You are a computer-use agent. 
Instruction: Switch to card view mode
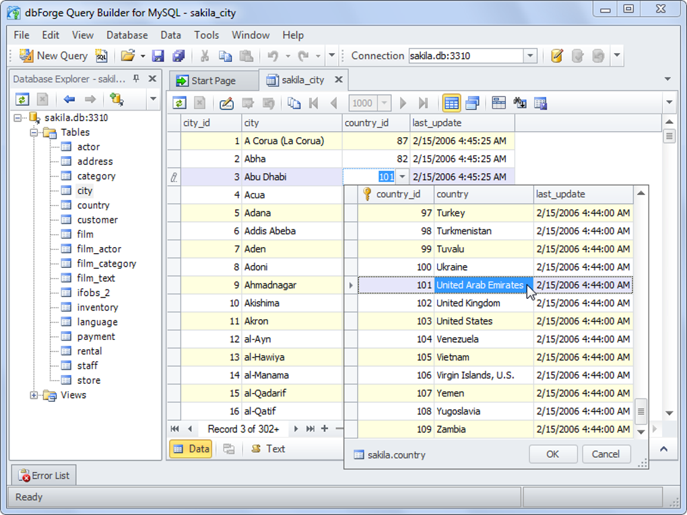[472, 103]
